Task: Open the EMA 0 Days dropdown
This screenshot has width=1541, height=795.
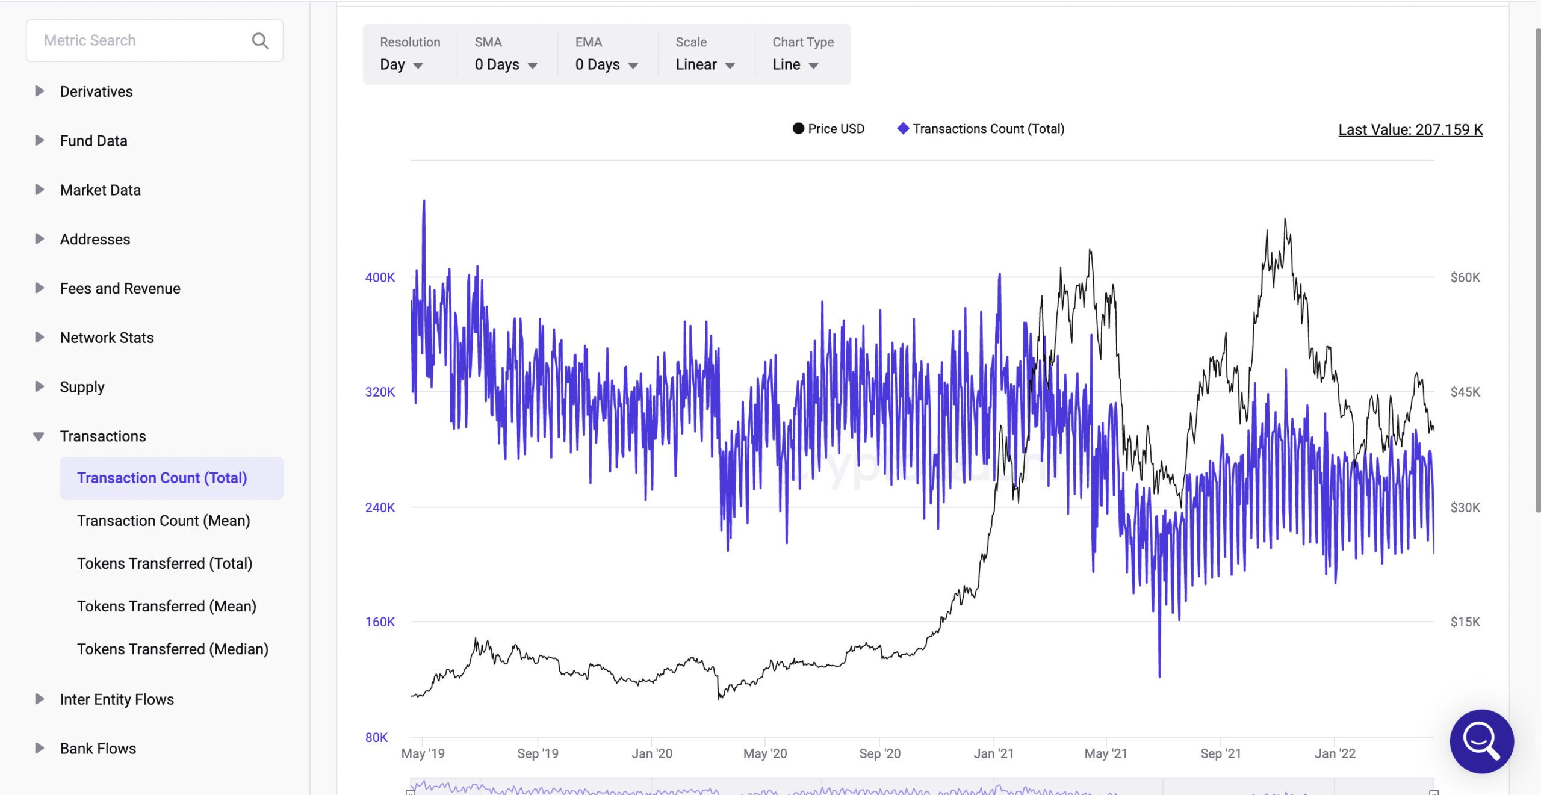Action: (x=606, y=64)
